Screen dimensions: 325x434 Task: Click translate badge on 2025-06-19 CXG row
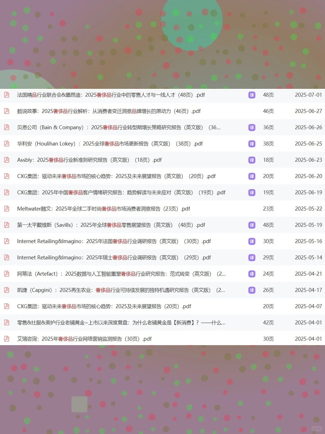pos(252,193)
